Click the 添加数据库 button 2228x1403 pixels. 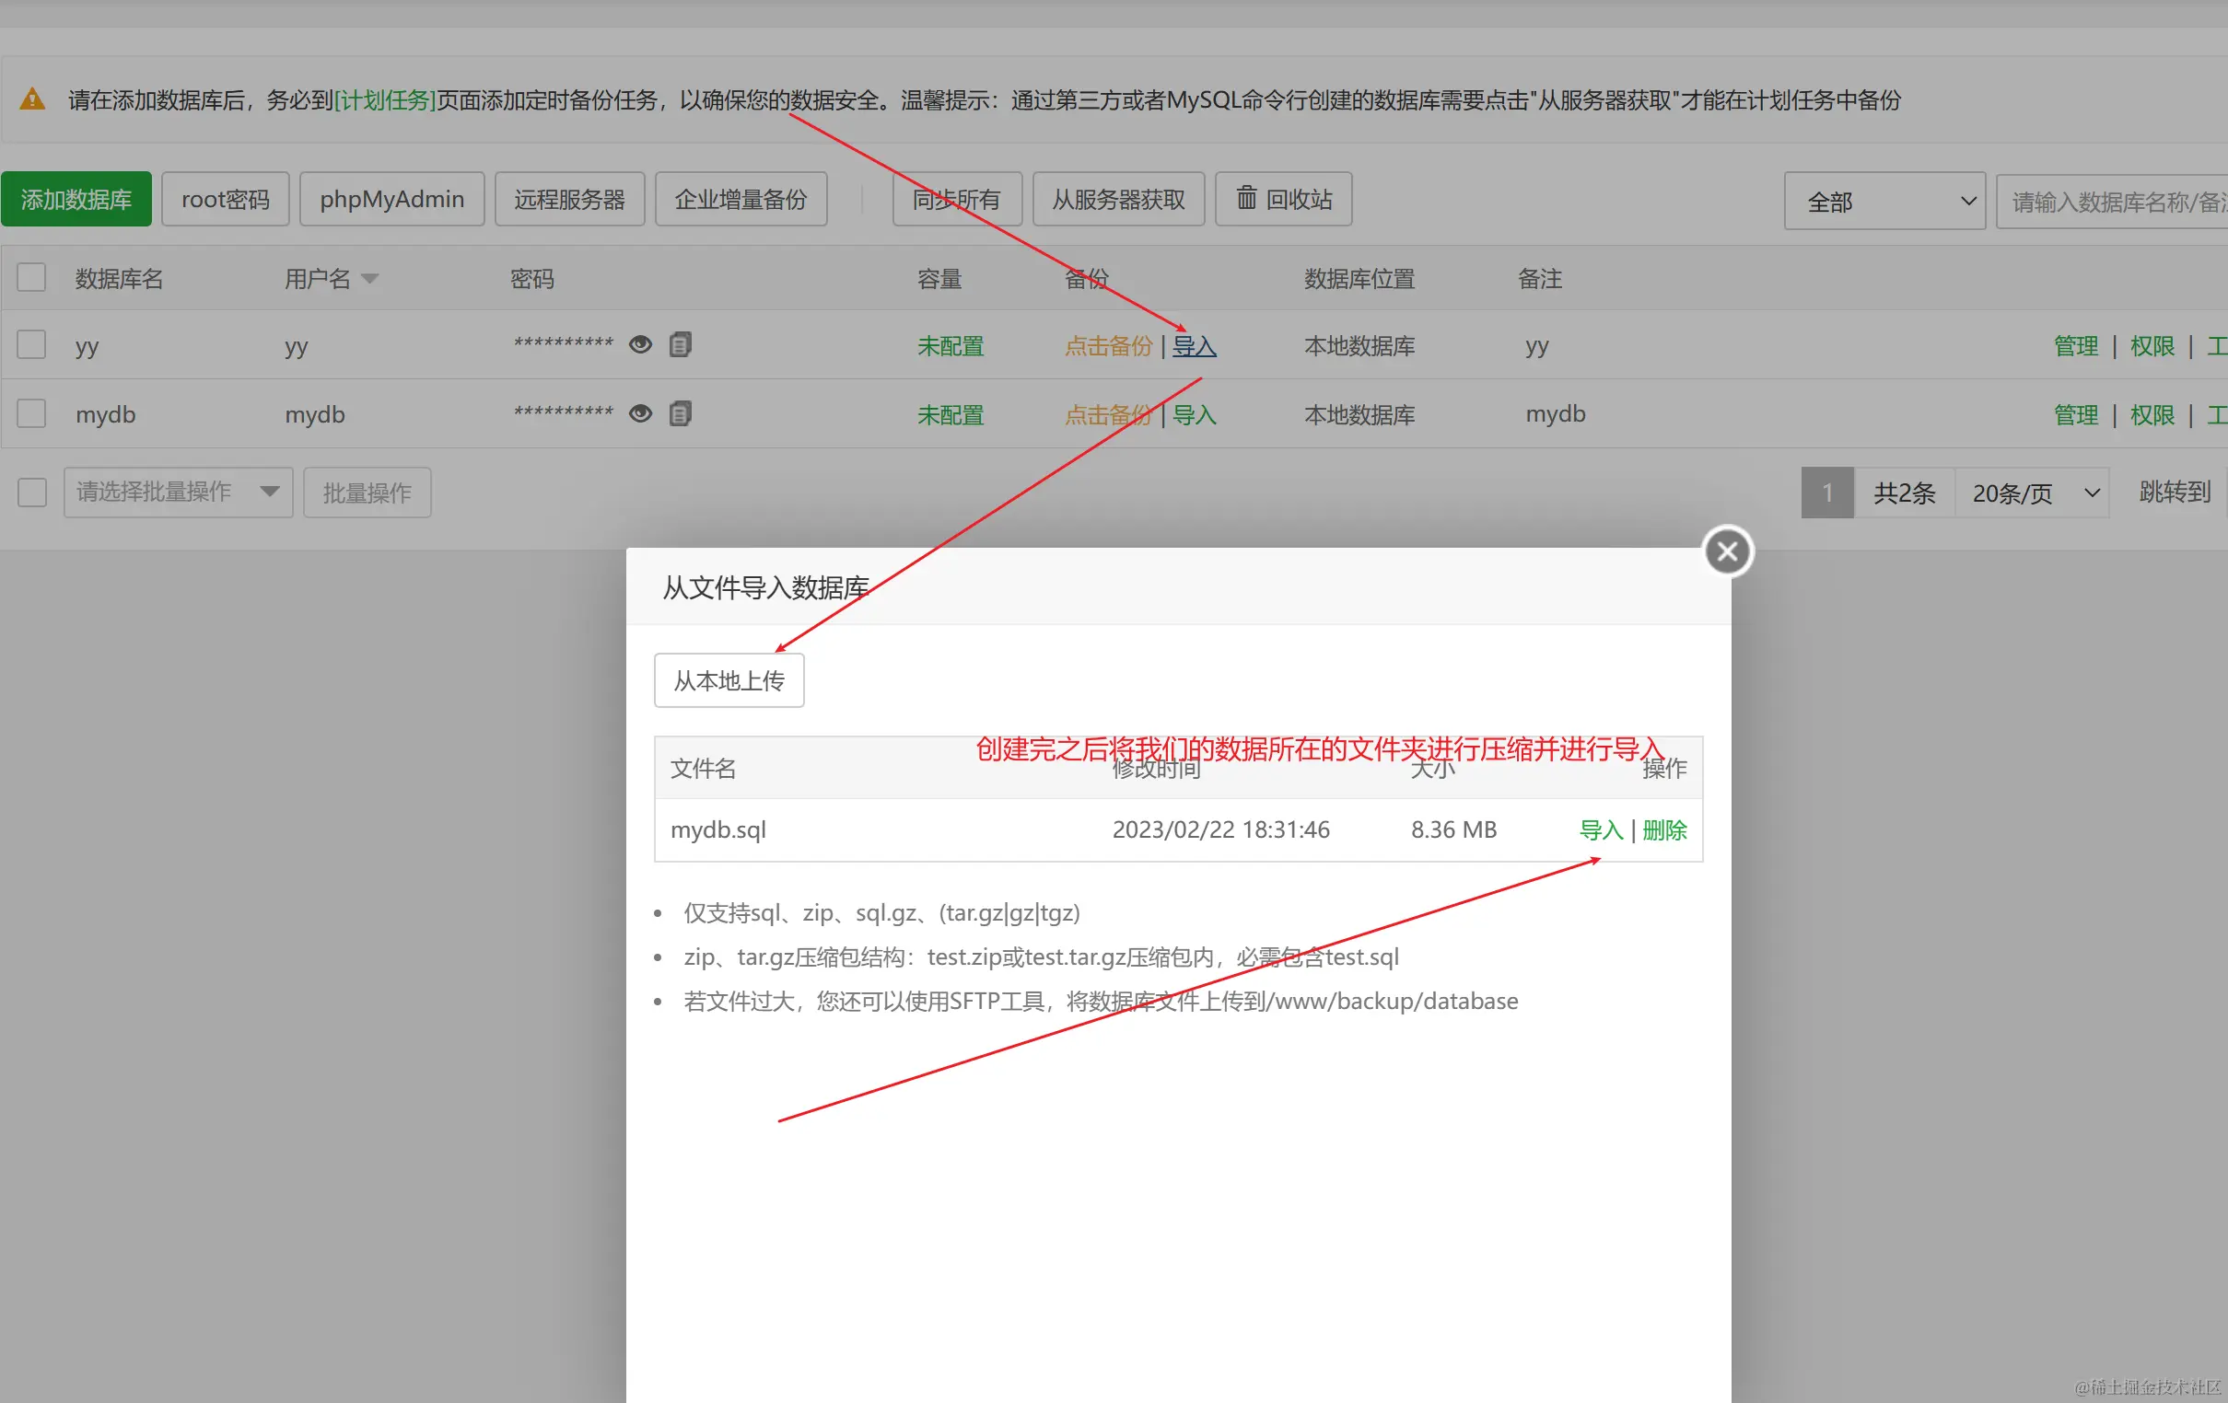76,199
